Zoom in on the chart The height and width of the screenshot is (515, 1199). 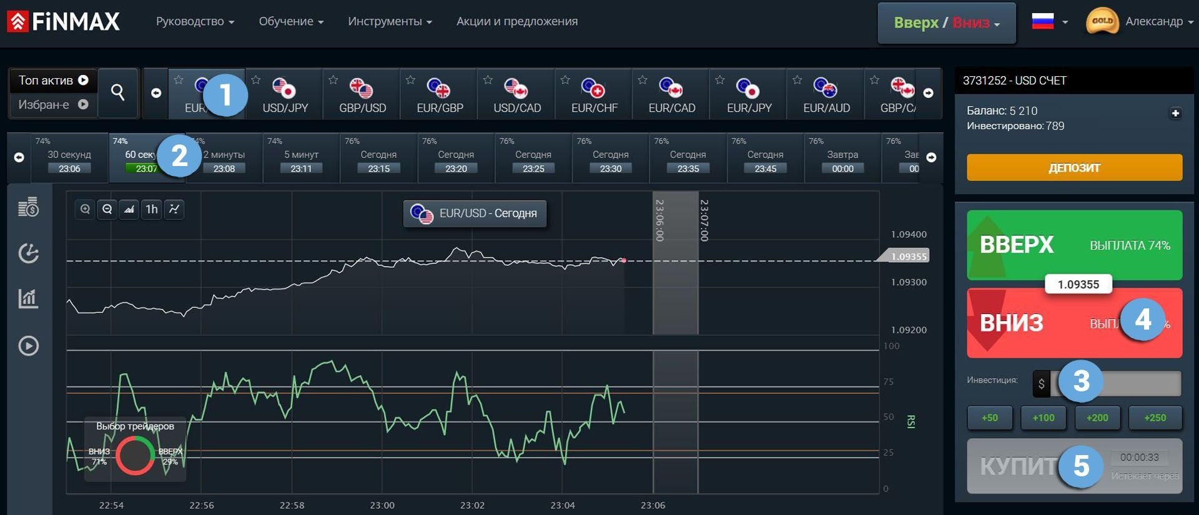85,209
